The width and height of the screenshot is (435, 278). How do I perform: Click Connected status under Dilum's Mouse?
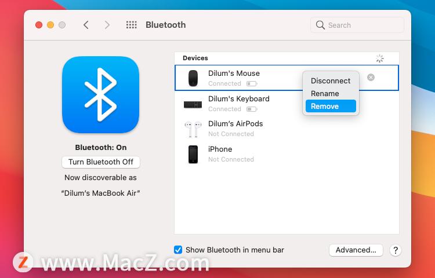pos(224,83)
